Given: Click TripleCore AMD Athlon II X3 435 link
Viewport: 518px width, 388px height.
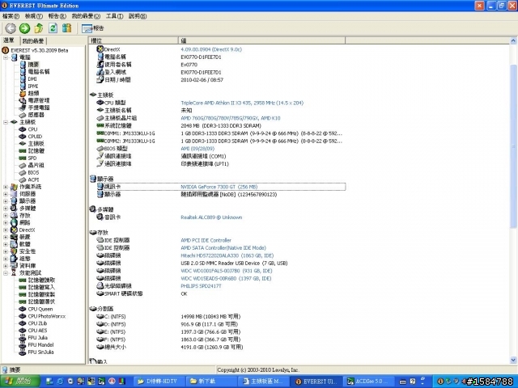Looking at the screenshot, I should tap(242, 103).
